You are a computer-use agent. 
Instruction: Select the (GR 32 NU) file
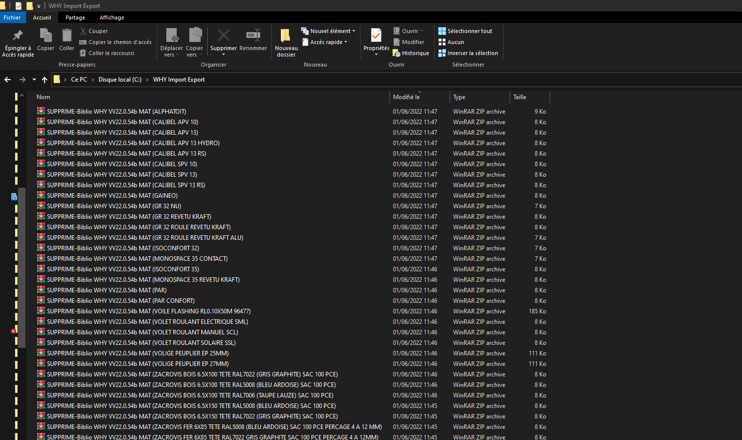[x=114, y=206]
